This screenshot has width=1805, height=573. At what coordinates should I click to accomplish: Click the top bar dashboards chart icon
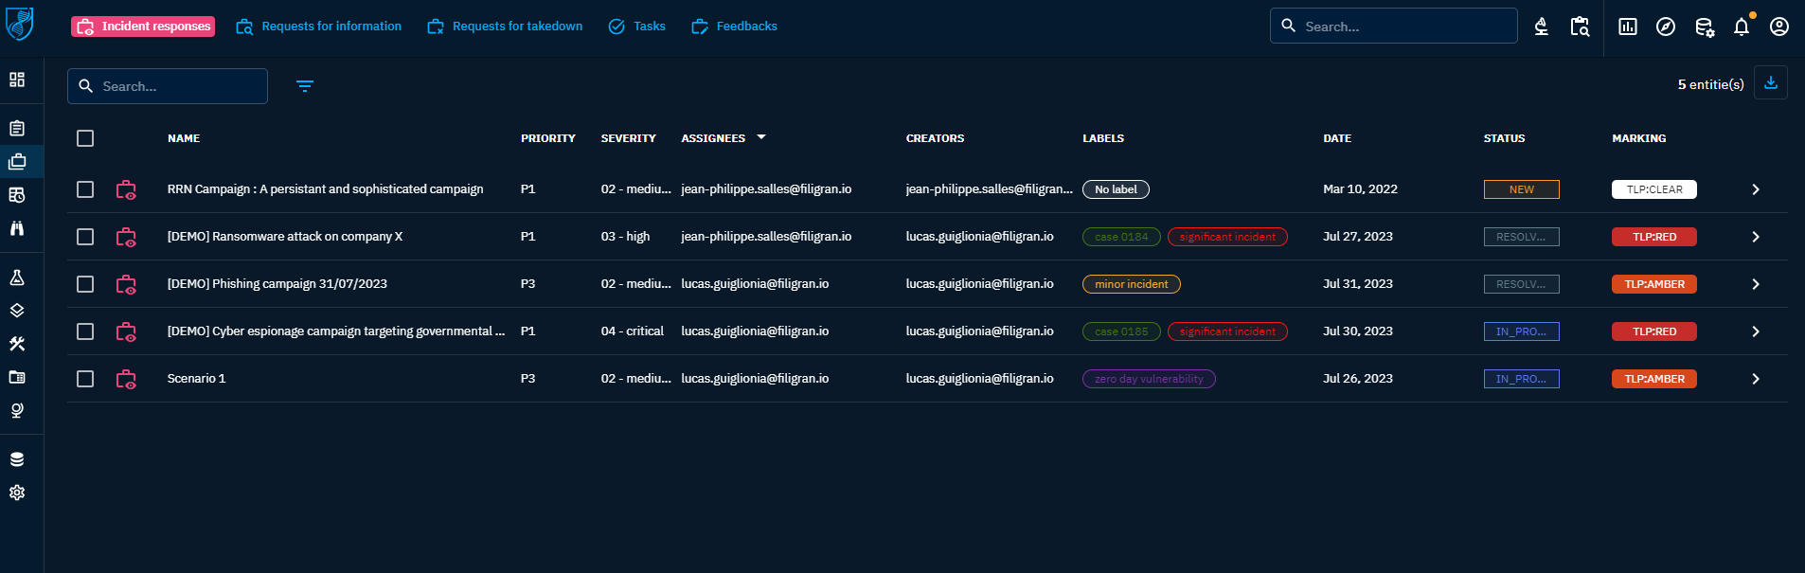click(x=1627, y=27)
